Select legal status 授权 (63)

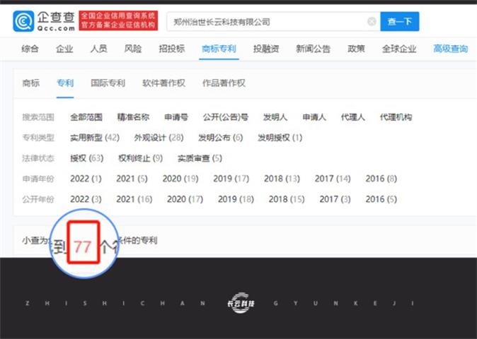(86, 158)
